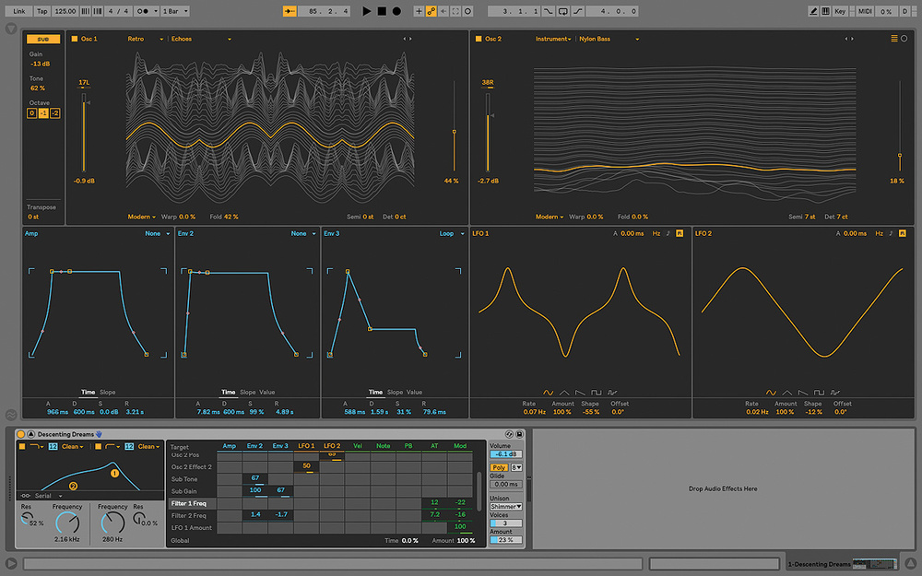Click the Stop transport button
The image size is (922, 576).
coord(382,11)
